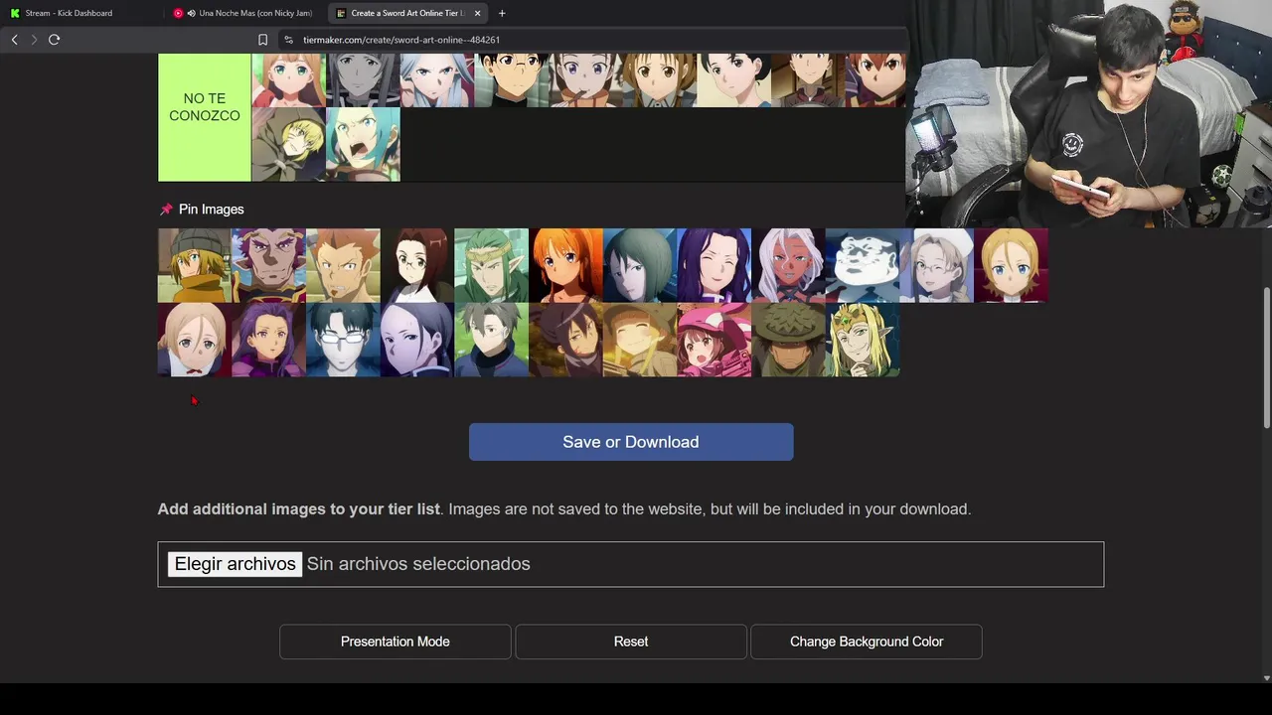Click the tiermaker.com URL in the address bar
Viewport: 1272px width, 715px height.
tap(401, 40)
